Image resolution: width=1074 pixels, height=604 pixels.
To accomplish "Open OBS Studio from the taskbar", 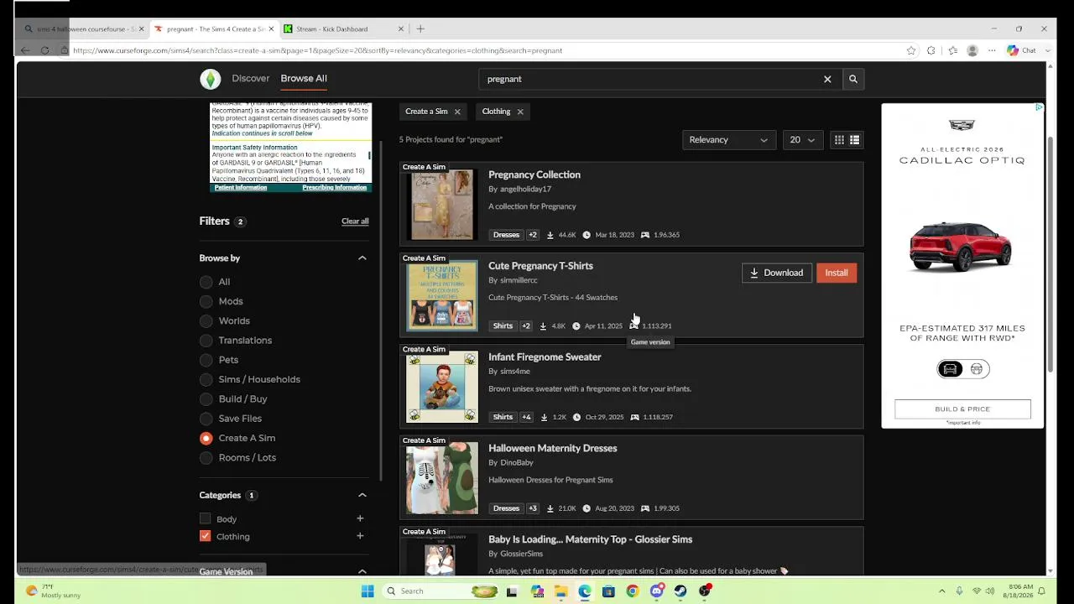I will click(x=705, y=591).
